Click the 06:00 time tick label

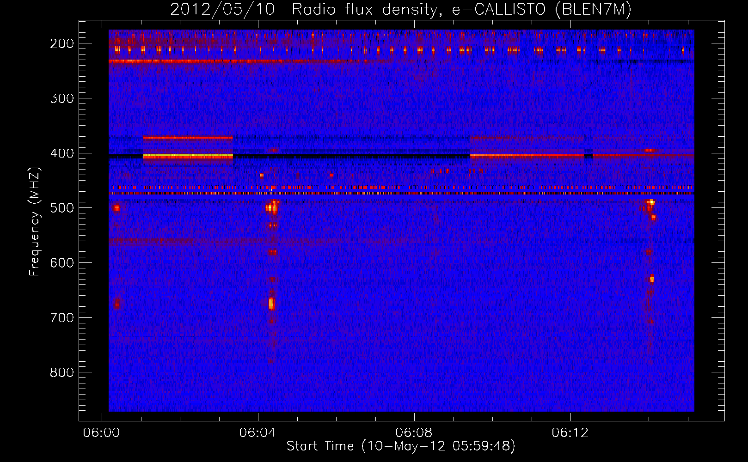pyautogui.click(x=101, y=433)
